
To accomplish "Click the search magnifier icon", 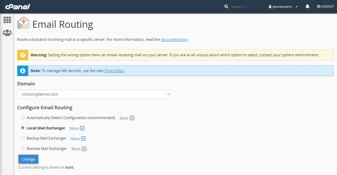I will coord(226,7).
